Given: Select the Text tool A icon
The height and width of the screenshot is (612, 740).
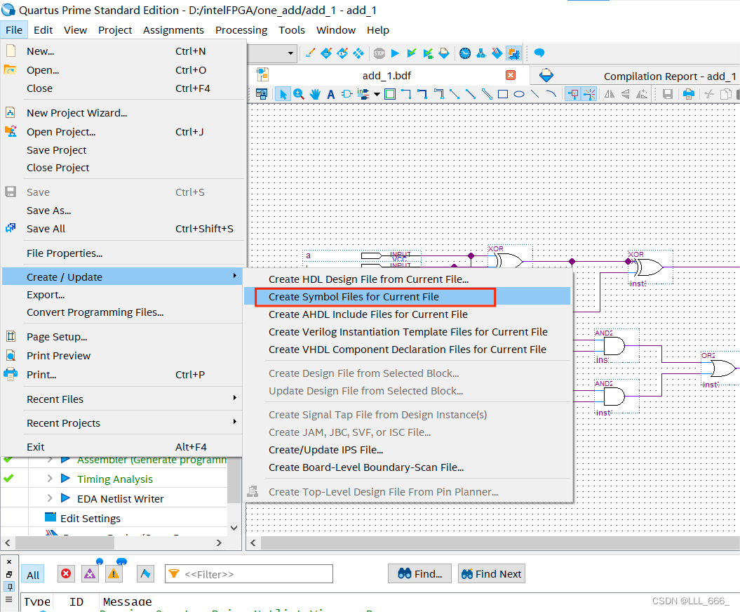Looking at the screenshot, I should (331, 94).
